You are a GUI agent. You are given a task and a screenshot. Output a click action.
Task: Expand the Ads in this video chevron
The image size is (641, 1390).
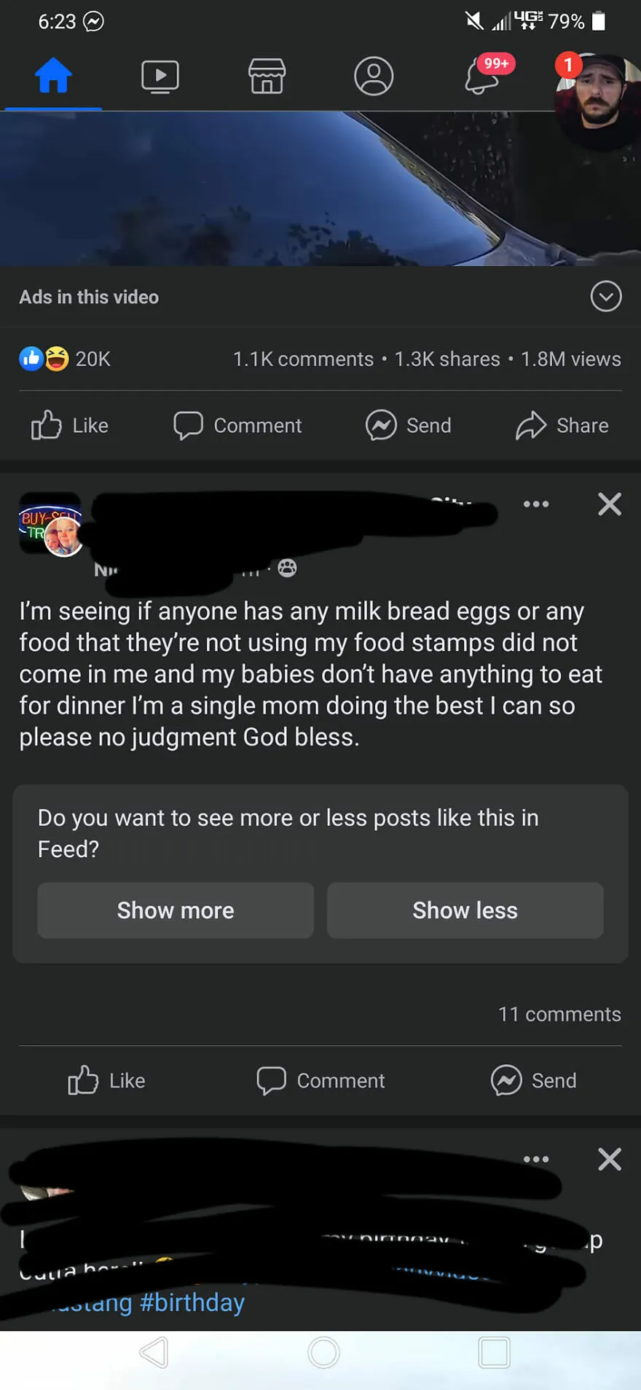(606, 297)
